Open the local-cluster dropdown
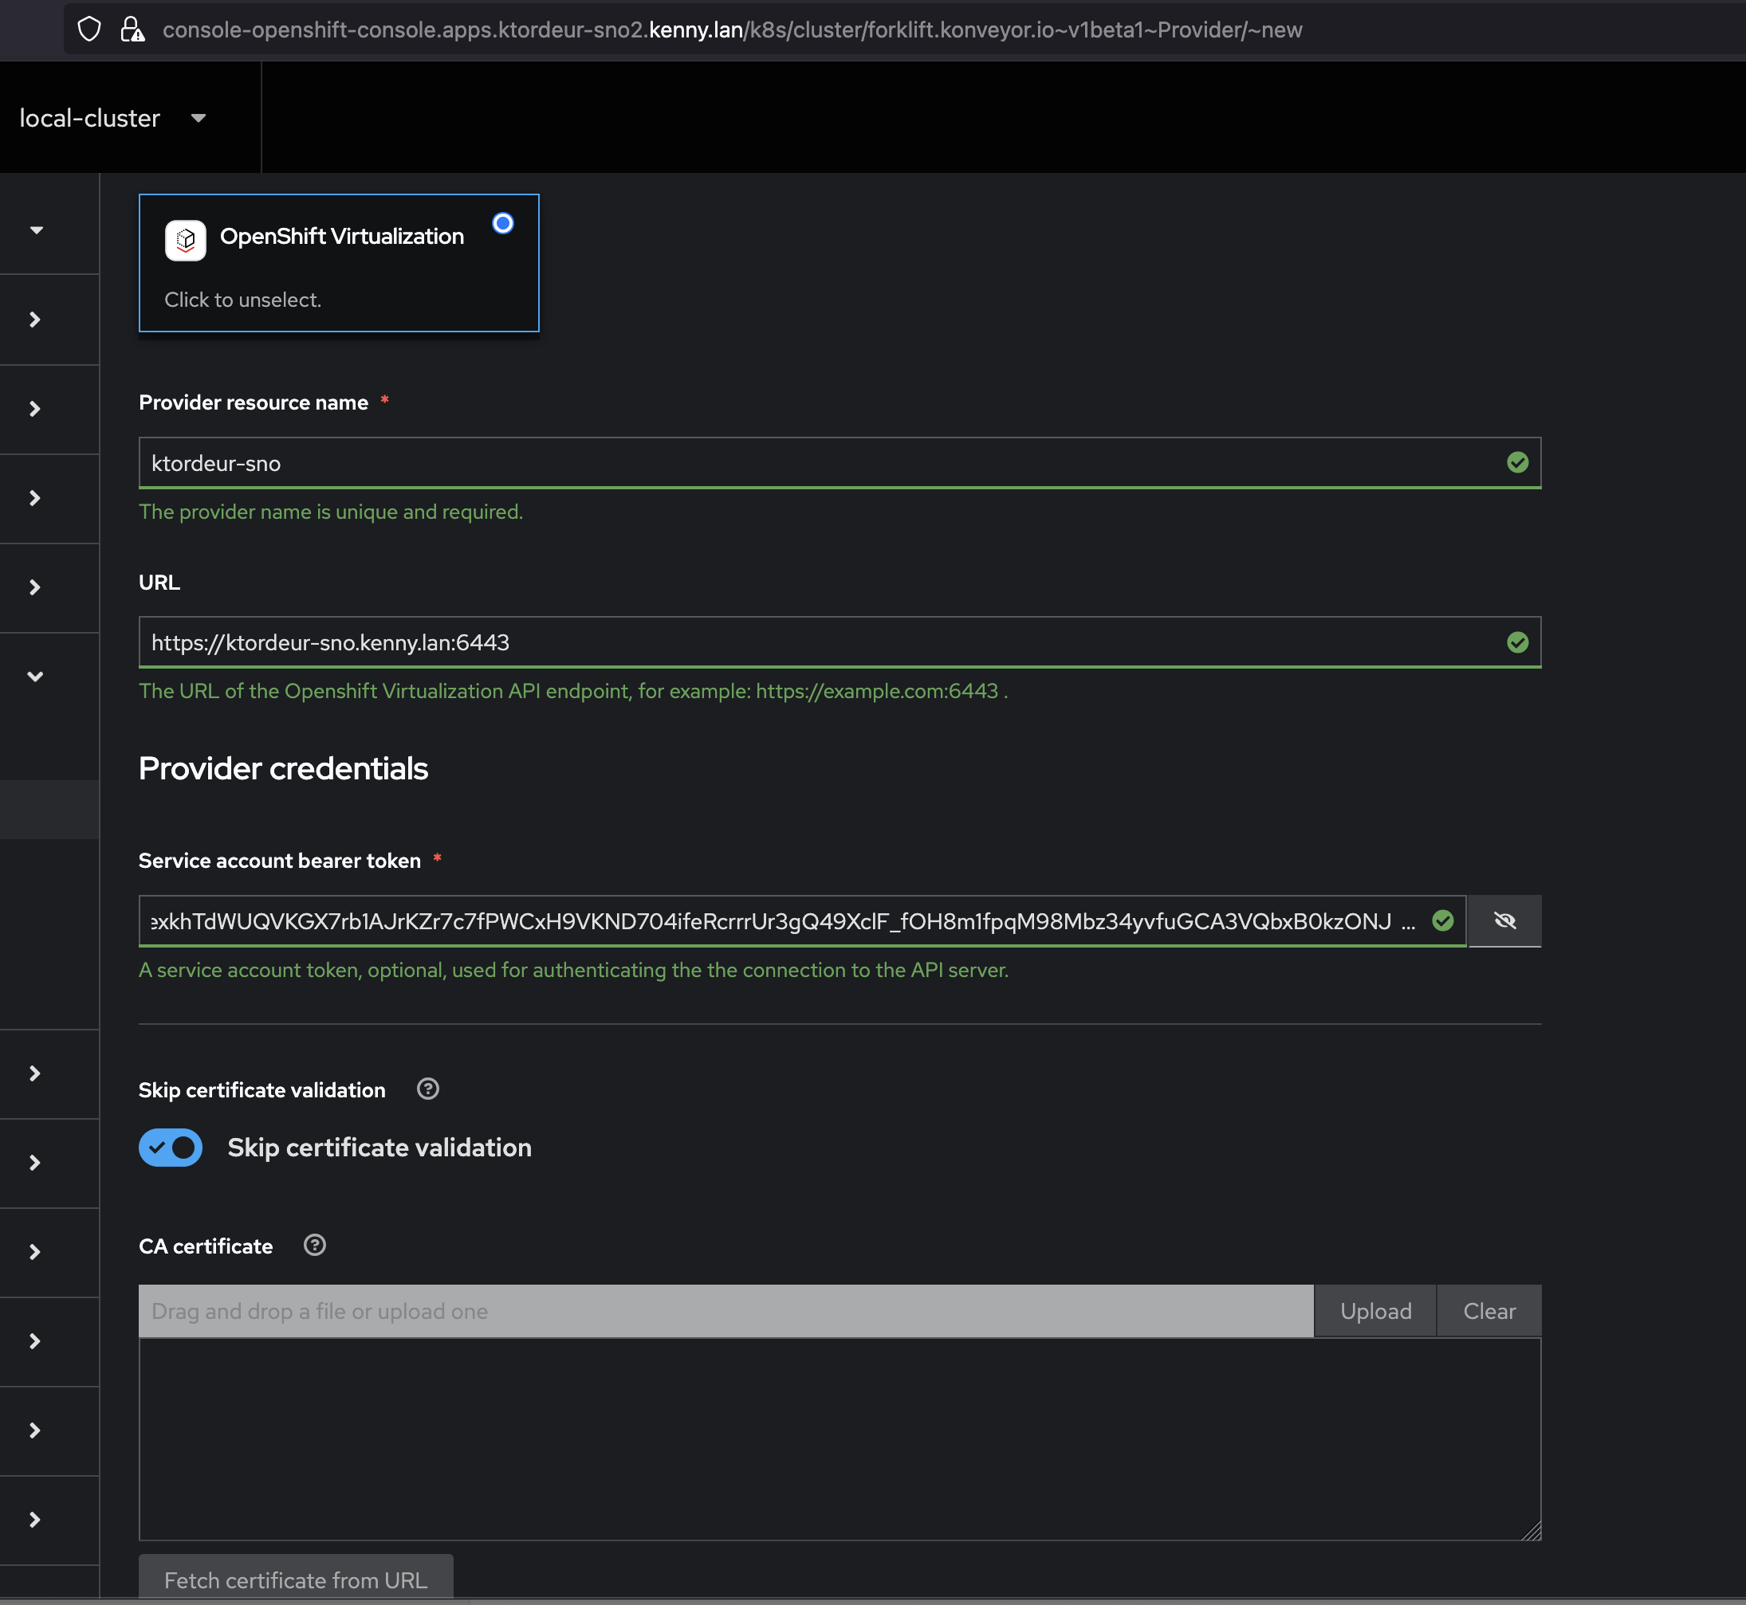This screenshot has width=1746, height=1605. 113,118
